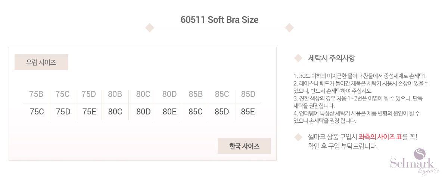Image resolution: width=448 pixels, height=187 pixels.
Task: Click the diamond bullet beside 세탁시 주의사항
Action: click(298, 58)
